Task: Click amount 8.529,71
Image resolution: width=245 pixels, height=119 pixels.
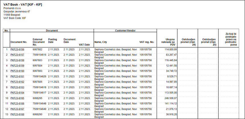Action: [172, 76]
